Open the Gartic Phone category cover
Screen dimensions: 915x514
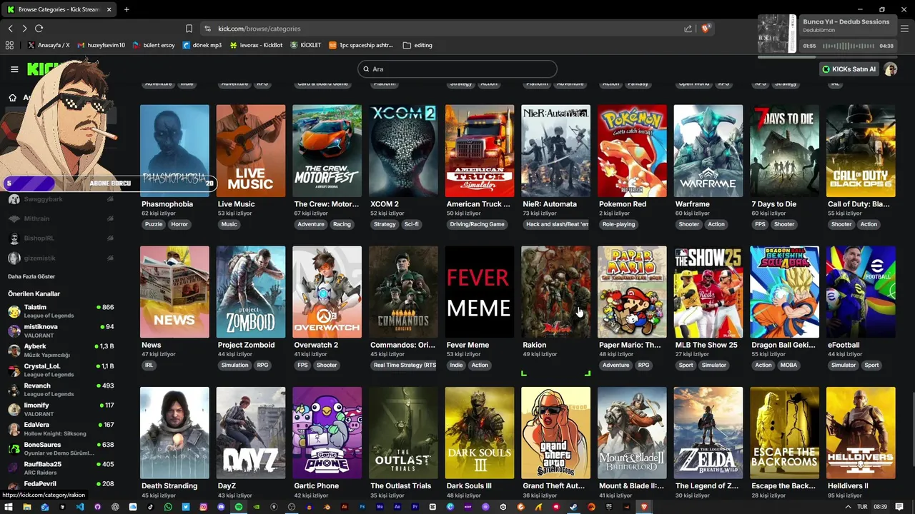point(327,433)
